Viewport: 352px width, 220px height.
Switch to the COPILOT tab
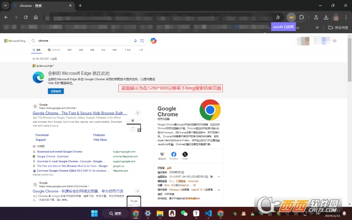(x=54, y=50)
